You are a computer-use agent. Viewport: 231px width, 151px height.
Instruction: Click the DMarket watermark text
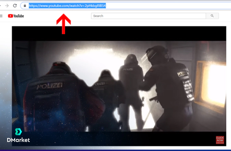(x=18, y=140)
